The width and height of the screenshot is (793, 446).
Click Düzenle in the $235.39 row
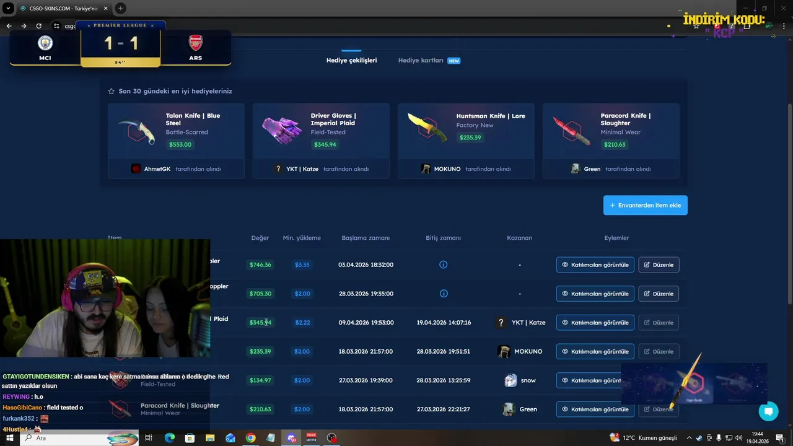(x=659, y=351)
